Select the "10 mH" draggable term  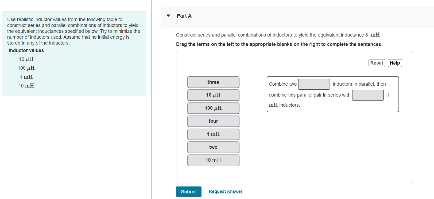pyautogui.click(x=213, y=160)
